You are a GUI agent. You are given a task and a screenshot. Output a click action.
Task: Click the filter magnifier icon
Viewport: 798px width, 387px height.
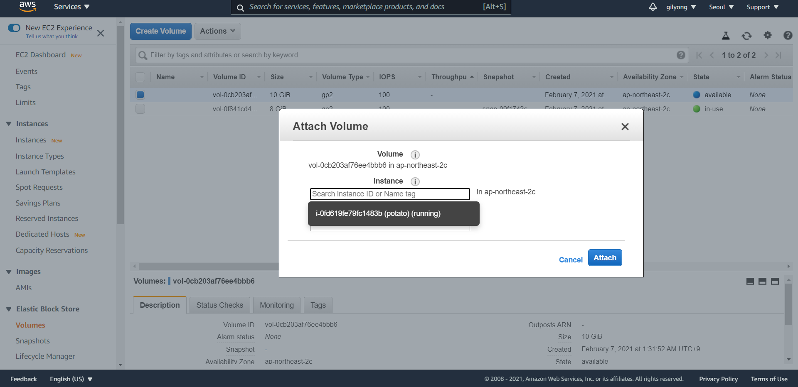(x=143, y=55)
